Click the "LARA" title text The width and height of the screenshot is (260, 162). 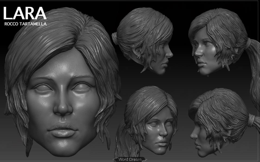pyautogui.click(x=25, y=13)
